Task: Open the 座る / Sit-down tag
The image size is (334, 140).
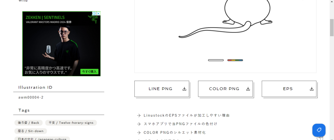Action: click(x=31, y=131)
